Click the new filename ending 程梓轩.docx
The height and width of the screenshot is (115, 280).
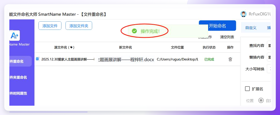126,60
